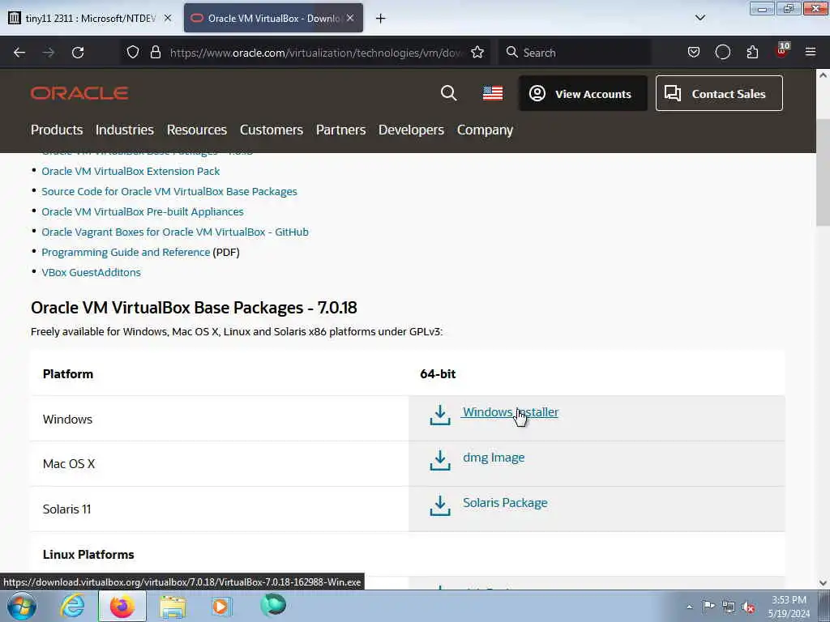Close the Oracle VM VirtualBox tab
The image size is (830, 622).
tap(350, 18)
